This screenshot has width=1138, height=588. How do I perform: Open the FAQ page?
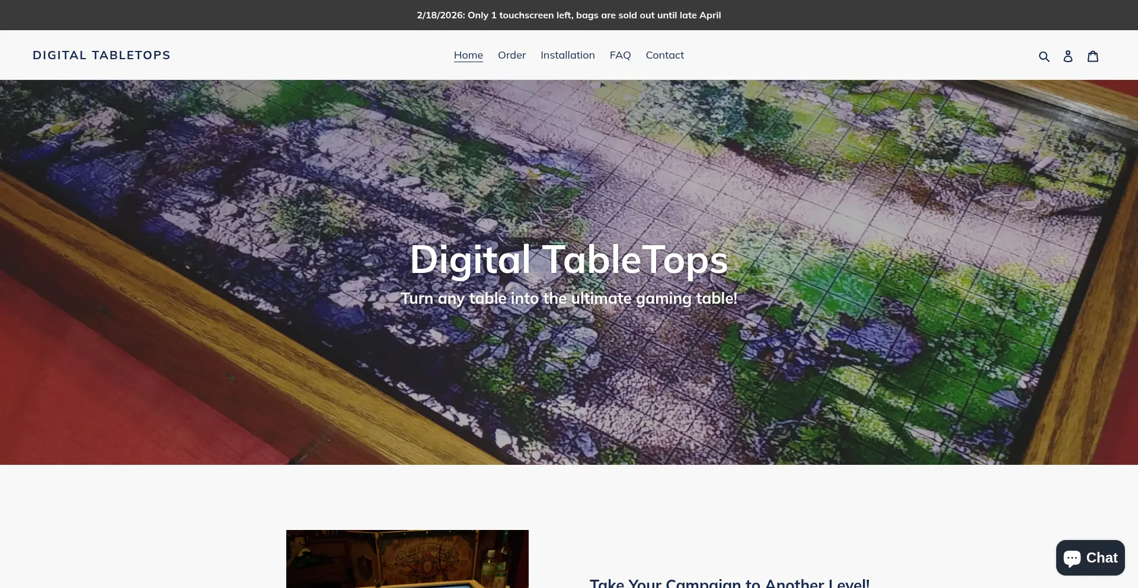pyautogui.click(x=620, y=55)
